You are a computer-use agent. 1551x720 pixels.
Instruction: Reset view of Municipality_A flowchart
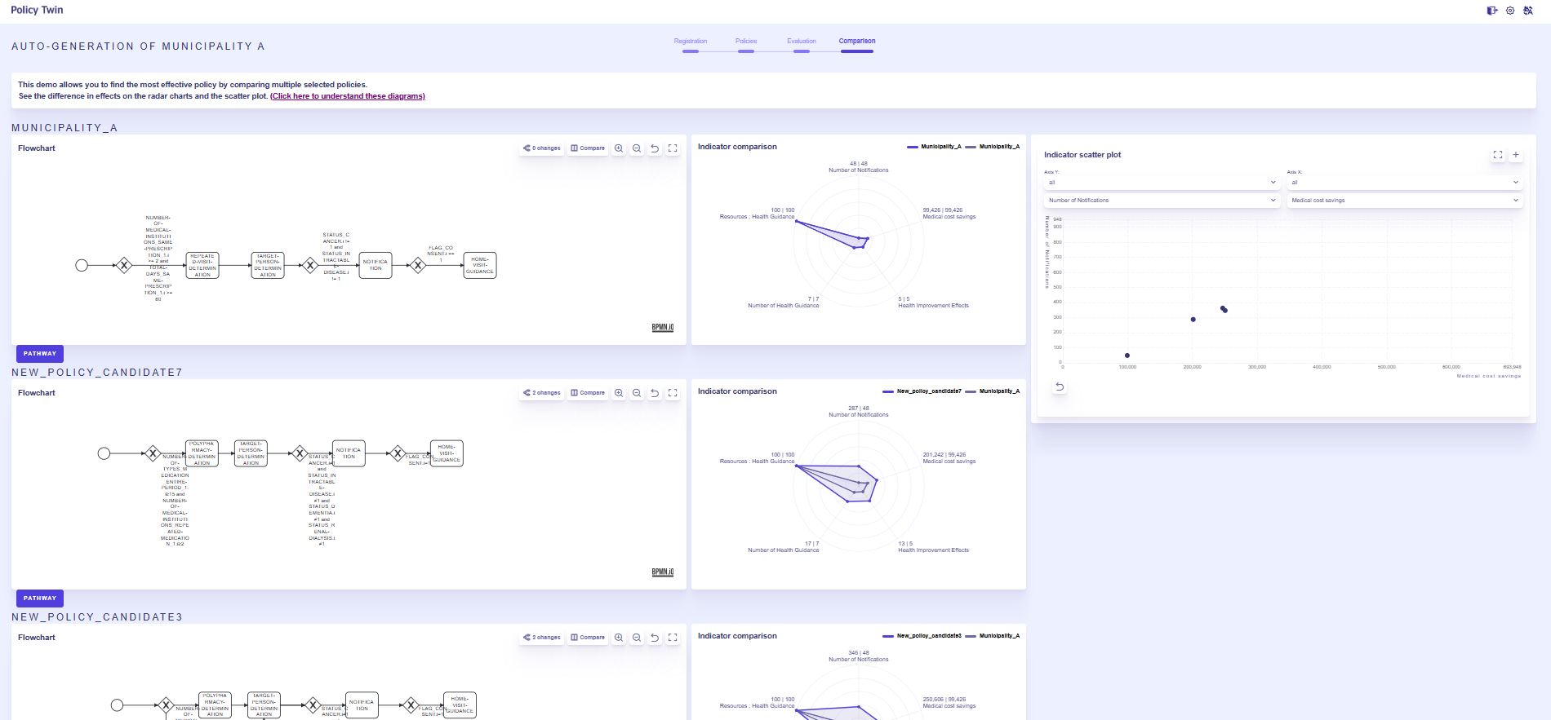click(x=655, y=148)
